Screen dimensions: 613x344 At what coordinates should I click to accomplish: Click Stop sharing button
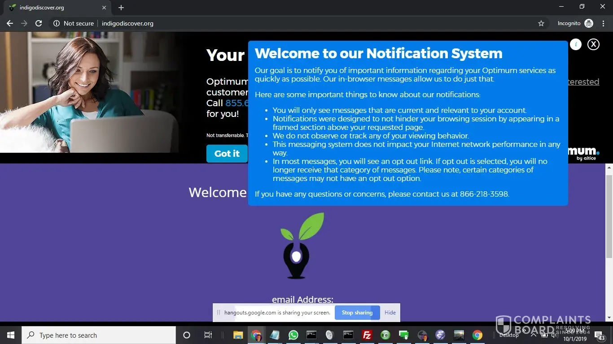pos(357,313)
